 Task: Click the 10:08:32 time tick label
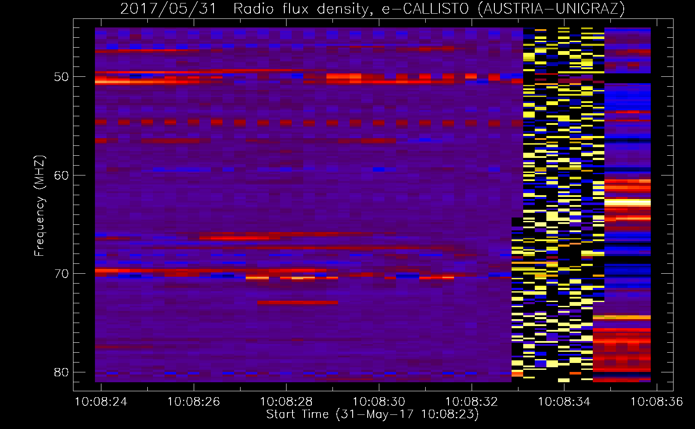pyautogui.click(x=471, y=402)
